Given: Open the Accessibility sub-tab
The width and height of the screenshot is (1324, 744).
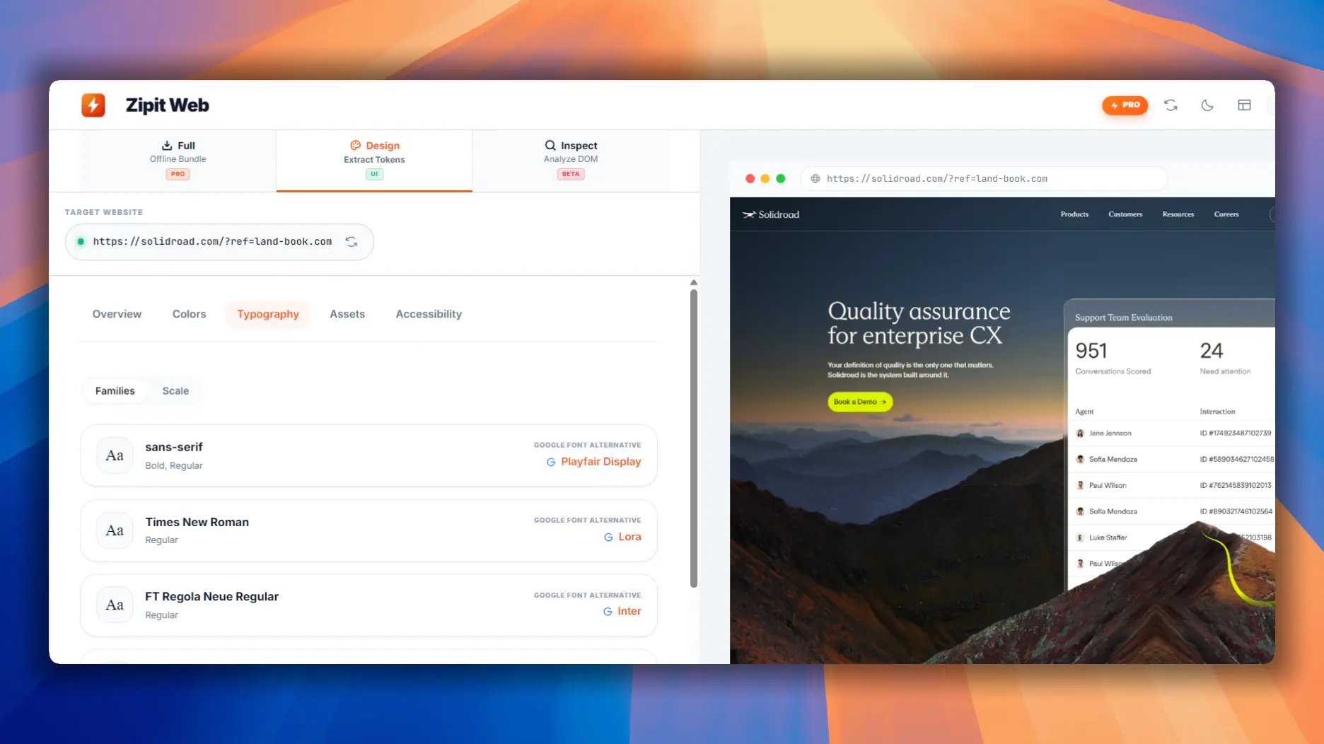Looking at the screenshot, I should pyautogui.click(x=429, y=314).
